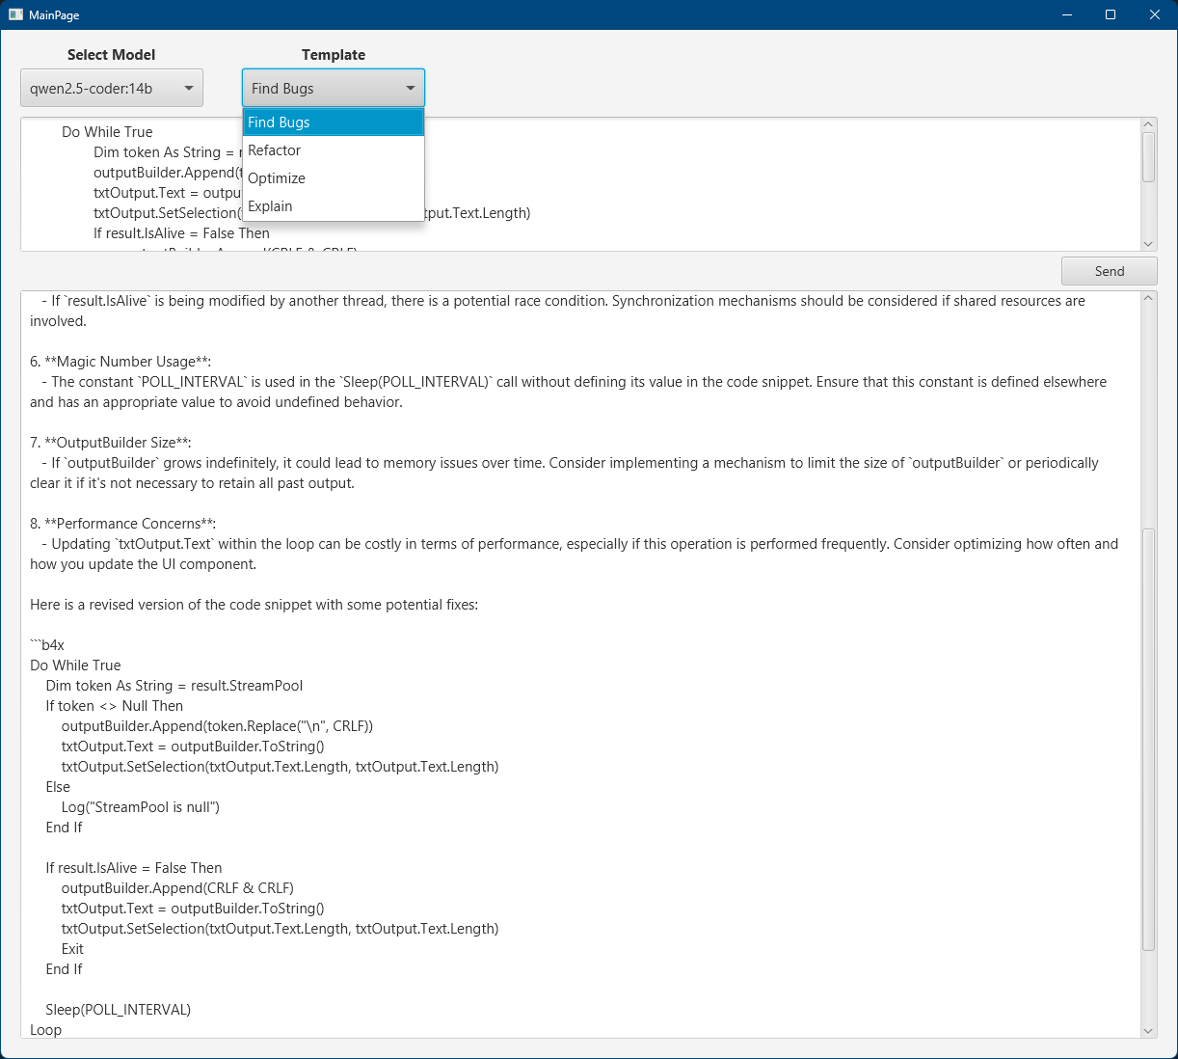Click the output area scrollbar down arrow
This screenshot has height=1059, width=1178.
tap(1148, 1031)
